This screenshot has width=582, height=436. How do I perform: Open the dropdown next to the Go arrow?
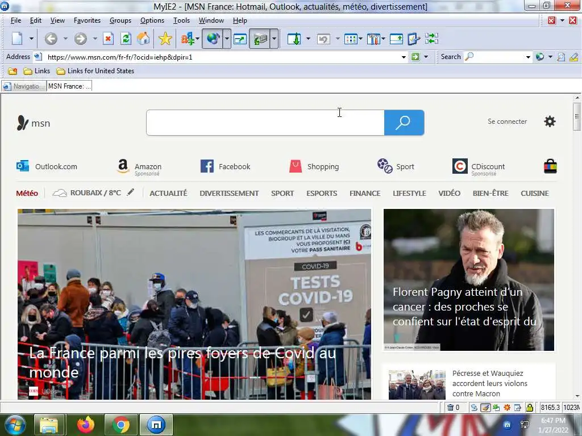426,57
